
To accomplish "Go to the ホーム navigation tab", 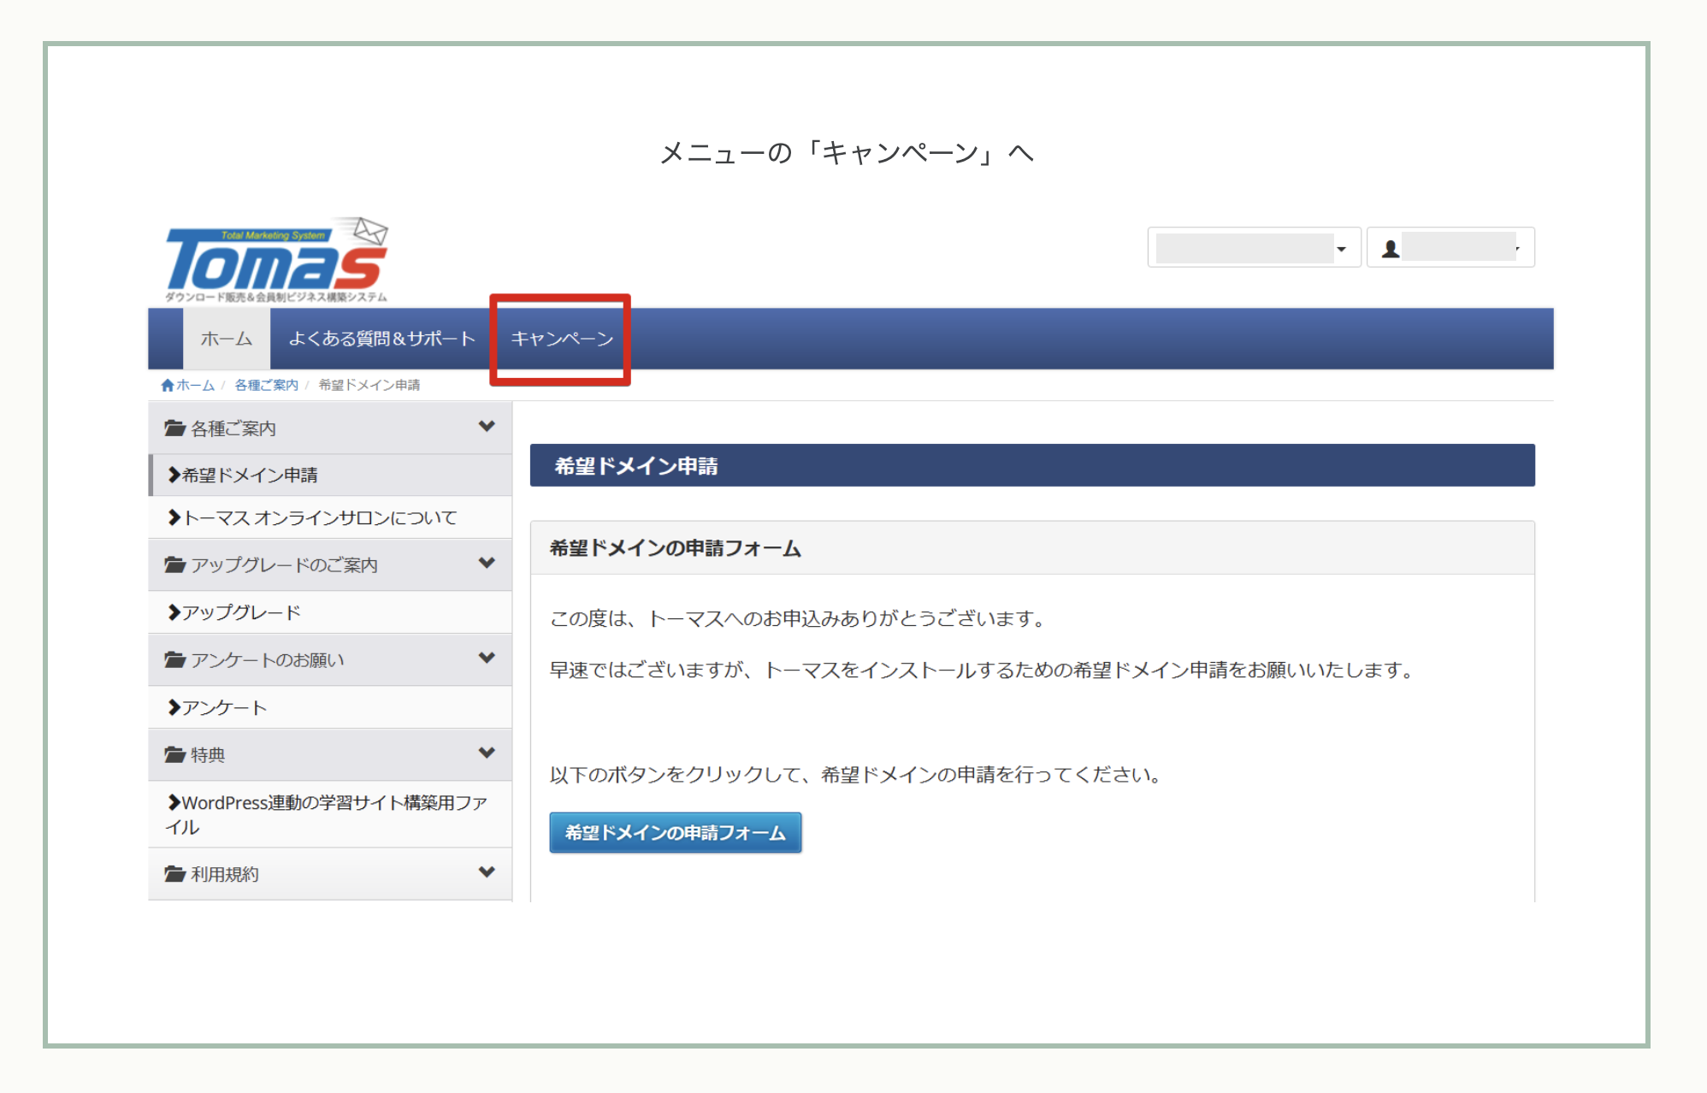I will tap(227, 340).
